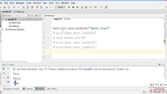Click the Replace icon in toolbar

(x=41, y=7)
